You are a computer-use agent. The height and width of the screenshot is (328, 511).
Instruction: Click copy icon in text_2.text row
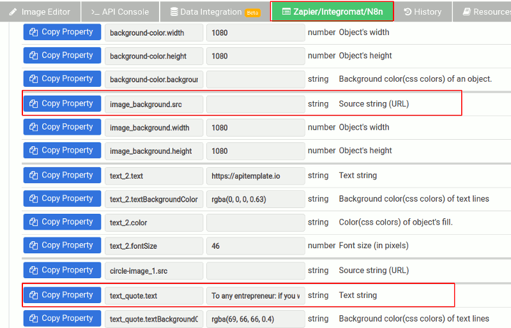34,175
